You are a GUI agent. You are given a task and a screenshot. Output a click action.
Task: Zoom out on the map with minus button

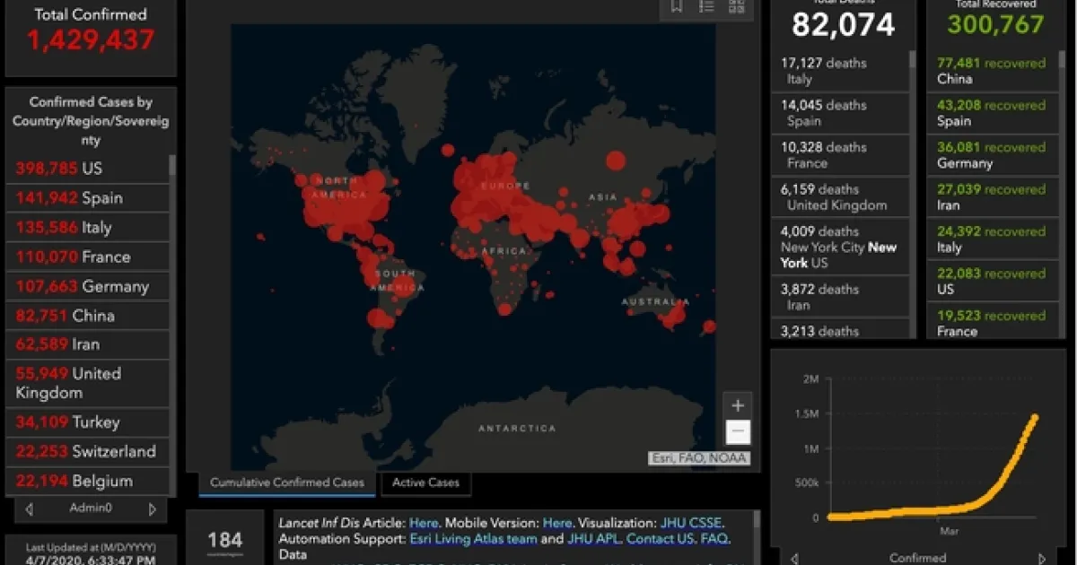(738, 431)
